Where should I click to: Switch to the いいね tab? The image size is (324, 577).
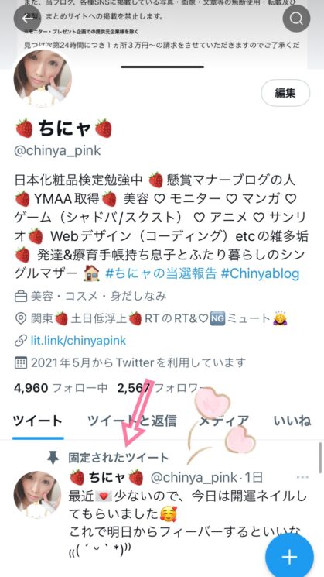click(x=292, y=421)
